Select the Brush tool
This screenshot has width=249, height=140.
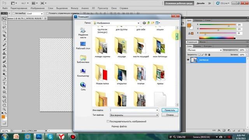click(x=4, y=49)
